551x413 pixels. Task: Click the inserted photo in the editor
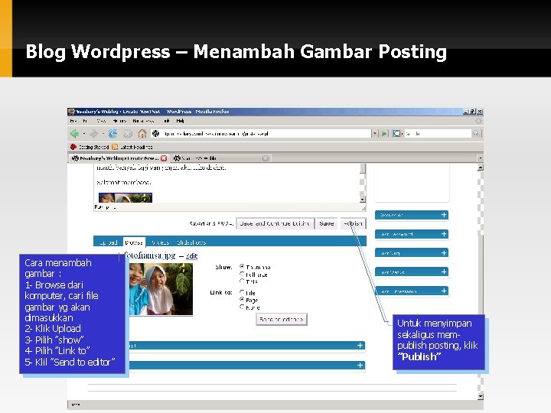coord(126,198)
